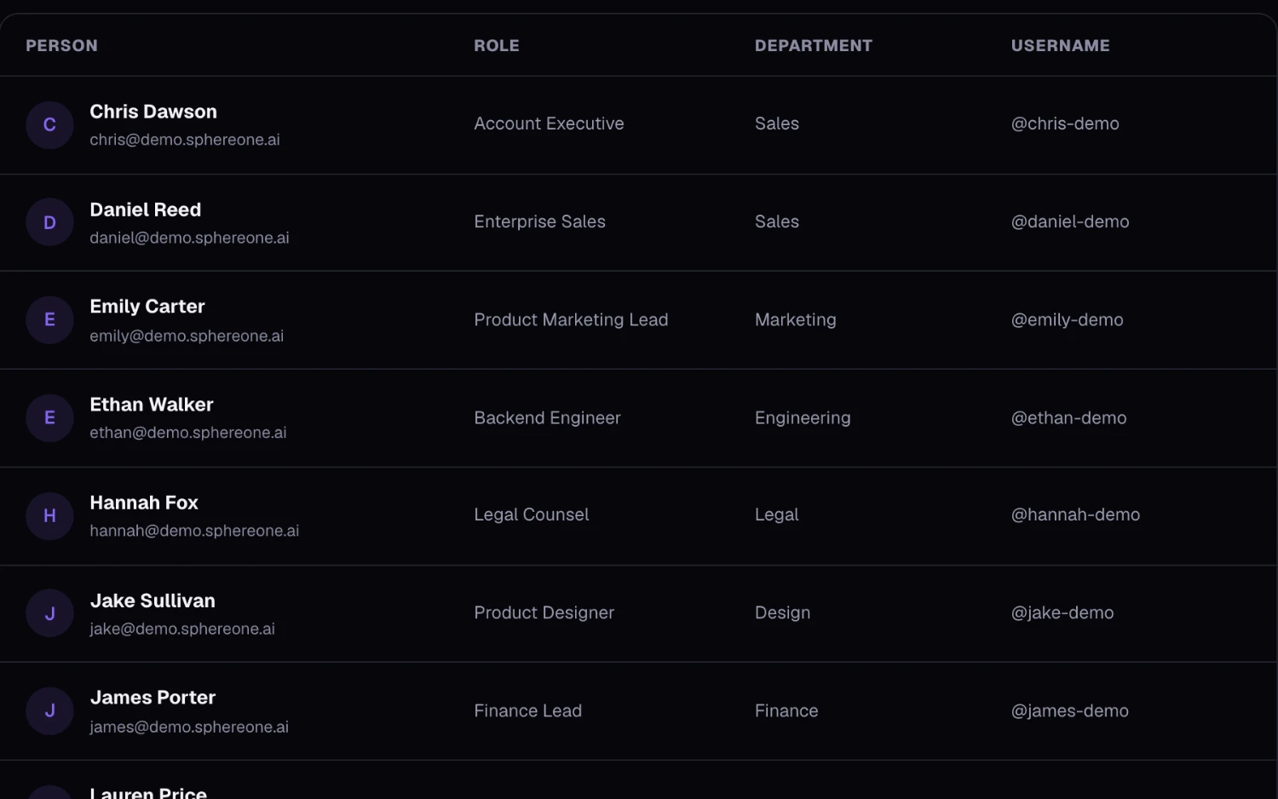The height and width of the screenshot is (799, 1278).
Task: Click the username @james-demo
Action: click(1070, 710)
